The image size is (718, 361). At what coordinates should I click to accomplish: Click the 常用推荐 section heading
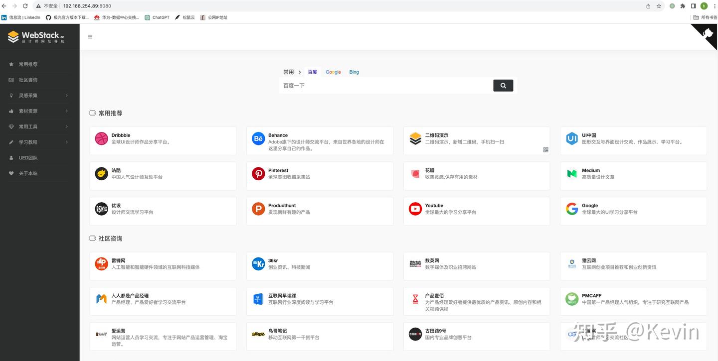pos(110,114)
